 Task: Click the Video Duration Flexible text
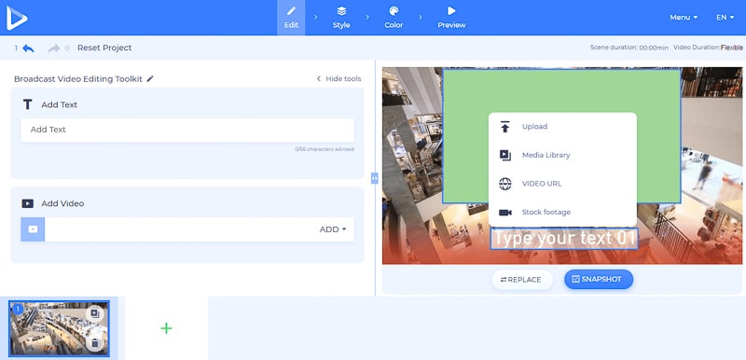click(709, 48)
